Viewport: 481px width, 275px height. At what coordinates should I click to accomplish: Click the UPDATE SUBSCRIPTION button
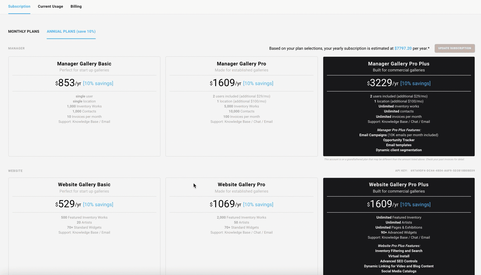454,48
